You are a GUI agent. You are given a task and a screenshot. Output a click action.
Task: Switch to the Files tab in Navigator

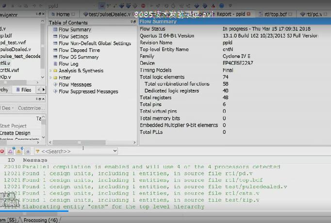click(24, 90)
